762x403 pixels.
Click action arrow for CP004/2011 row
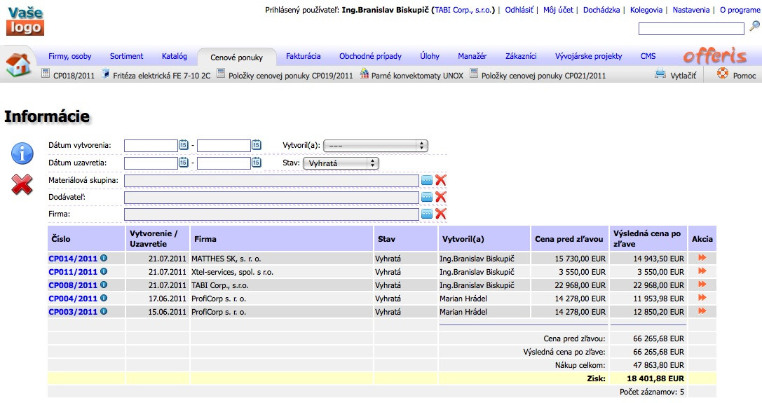click(702, 297)
